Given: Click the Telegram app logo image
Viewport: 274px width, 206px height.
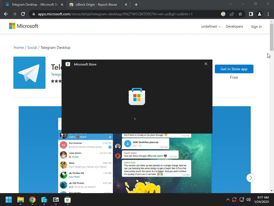Looking at the screenshot, I should coord(29,72).
